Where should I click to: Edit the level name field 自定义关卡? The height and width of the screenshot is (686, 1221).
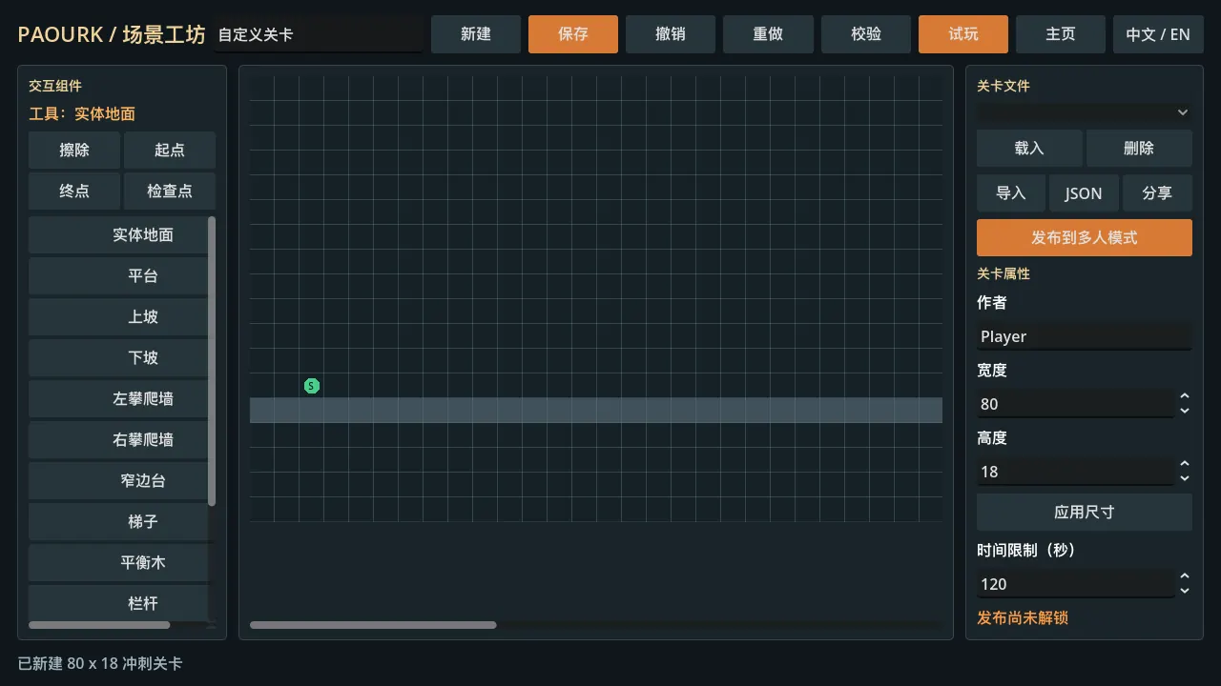319,34
